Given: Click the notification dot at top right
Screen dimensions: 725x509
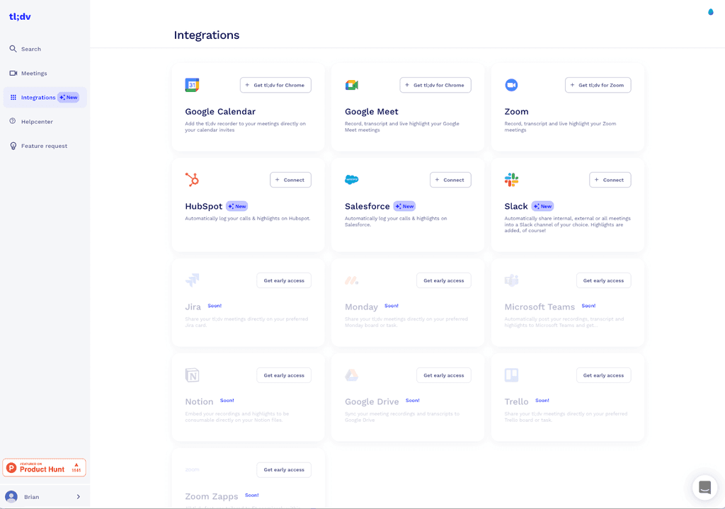Looking at the screenshot, I should click(710, 11).
